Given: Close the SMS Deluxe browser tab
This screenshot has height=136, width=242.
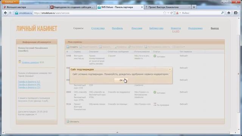Looking at the screenshot, I should (142, 7).
